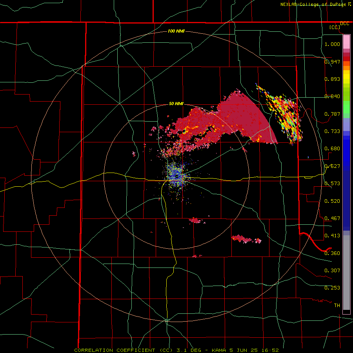The image size is (353, 353).
Task: Click the 0.307 legend value
Action: (x=332, y=270)
